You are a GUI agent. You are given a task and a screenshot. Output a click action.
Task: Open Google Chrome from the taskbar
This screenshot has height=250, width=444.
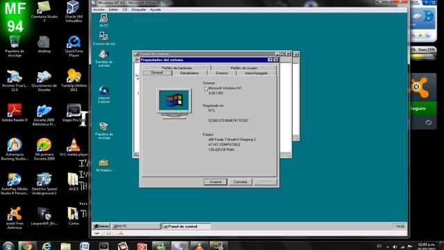click(x=27, y=246)
